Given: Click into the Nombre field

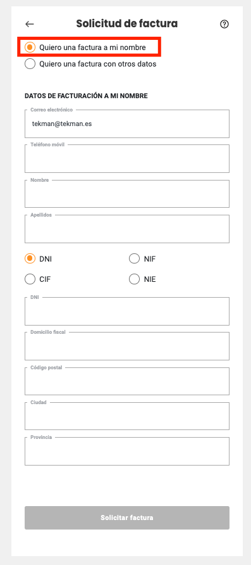Looking at the screenshot, I should [x=127, y=194].
